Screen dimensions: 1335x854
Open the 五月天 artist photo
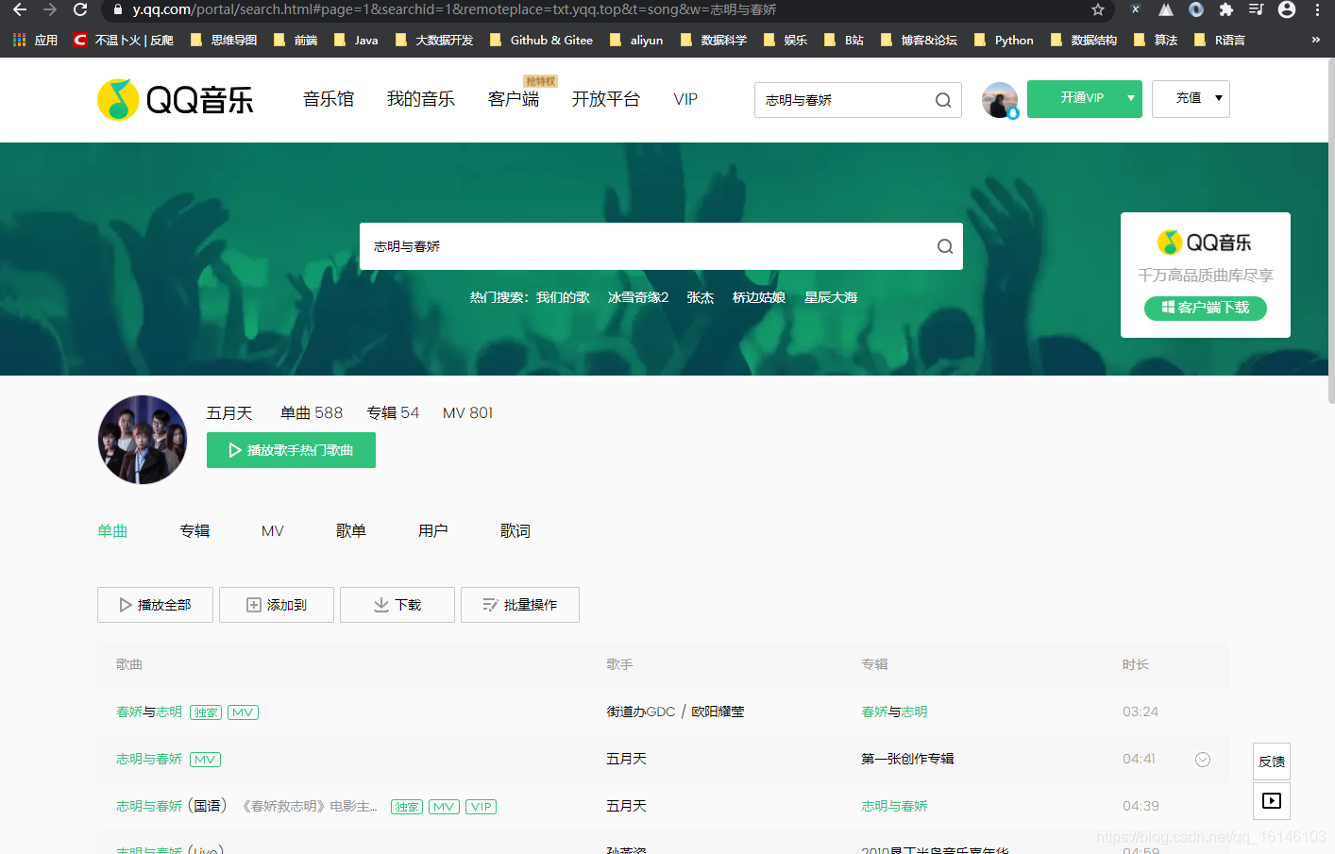(x=143, y=440)
